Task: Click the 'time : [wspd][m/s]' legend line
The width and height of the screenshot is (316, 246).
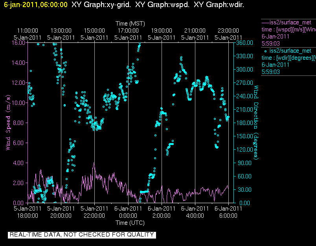Action: 288,29
